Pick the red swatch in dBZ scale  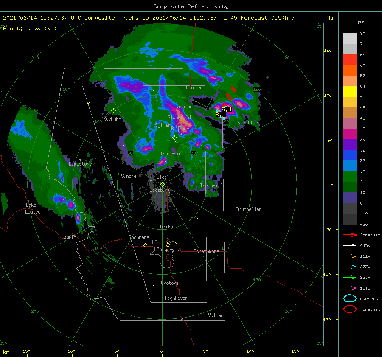(350, 60)
